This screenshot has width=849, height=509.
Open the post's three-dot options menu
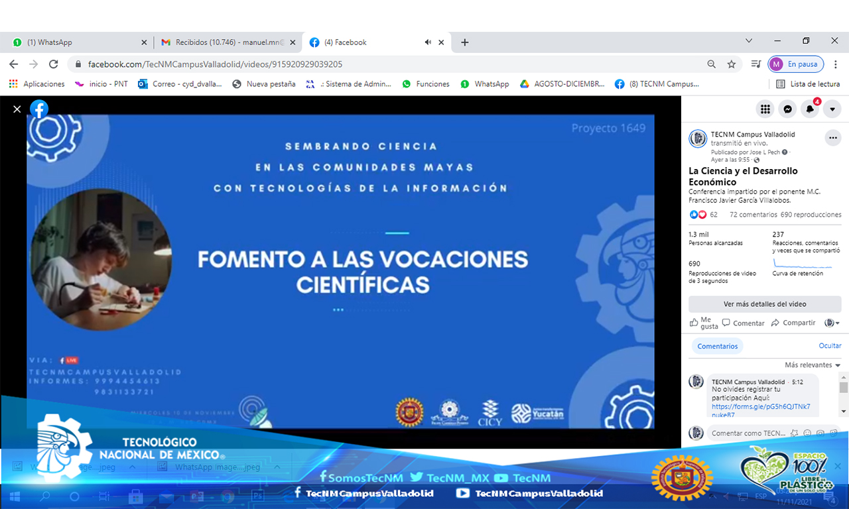point(832,138)
